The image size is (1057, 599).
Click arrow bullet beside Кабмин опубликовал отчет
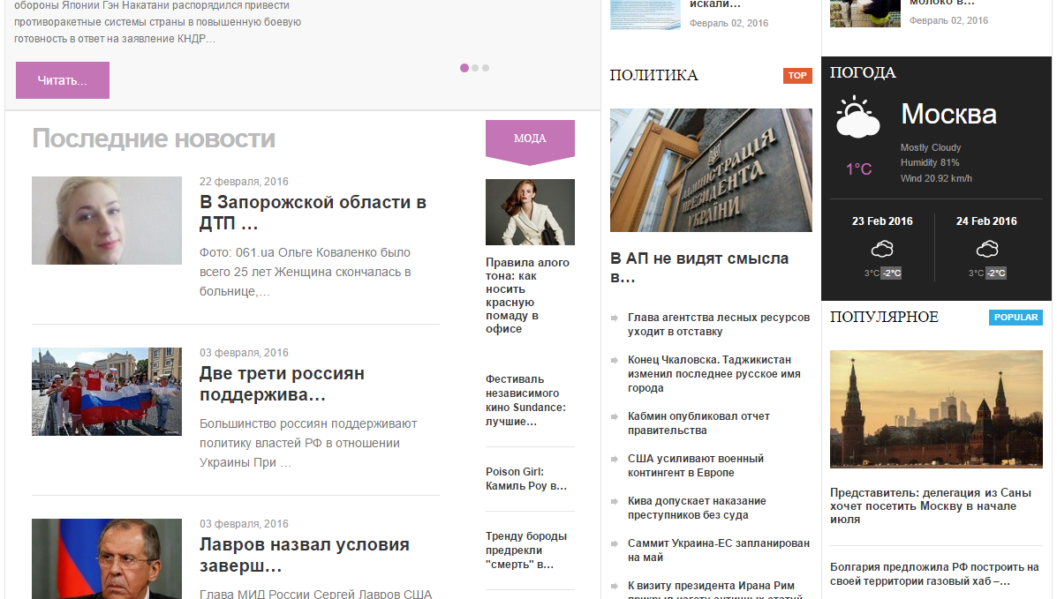point(614,416)
